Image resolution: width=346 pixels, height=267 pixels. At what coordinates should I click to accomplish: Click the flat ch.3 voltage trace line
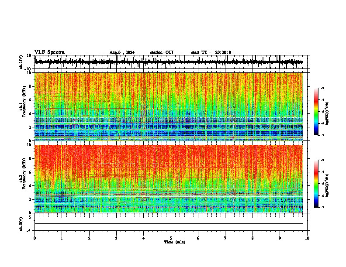pyautogui.click(x=168, y=224)
